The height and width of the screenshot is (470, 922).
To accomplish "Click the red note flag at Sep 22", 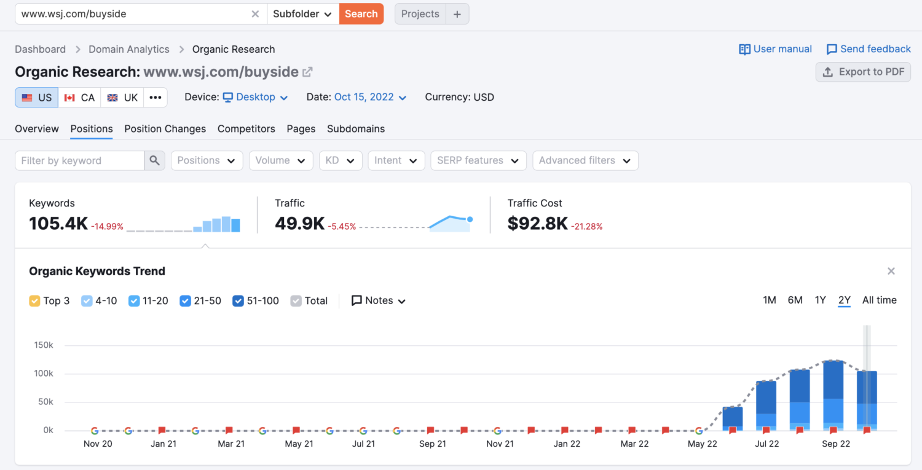I will [x=833, y=431].
